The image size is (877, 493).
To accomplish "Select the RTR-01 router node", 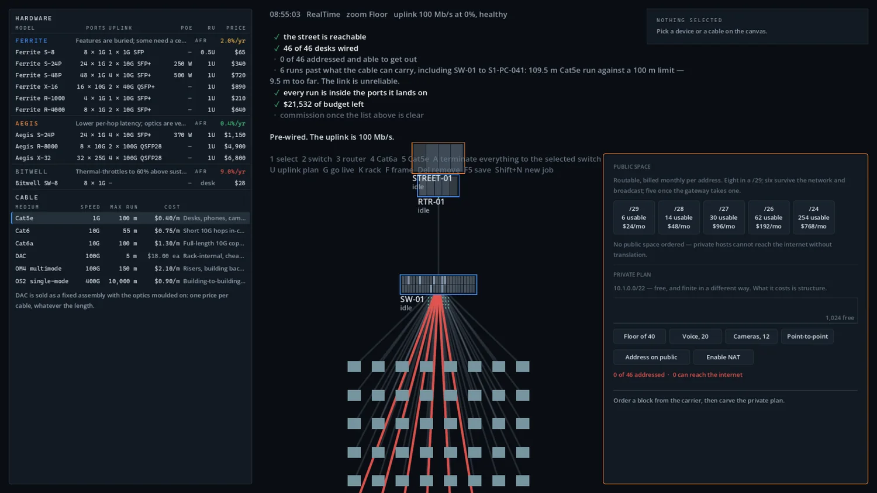I will tap(438, 186).
